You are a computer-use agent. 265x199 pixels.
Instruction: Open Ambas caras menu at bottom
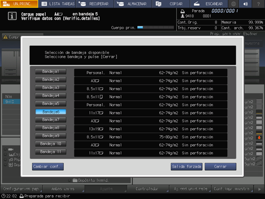click(64, 189)
